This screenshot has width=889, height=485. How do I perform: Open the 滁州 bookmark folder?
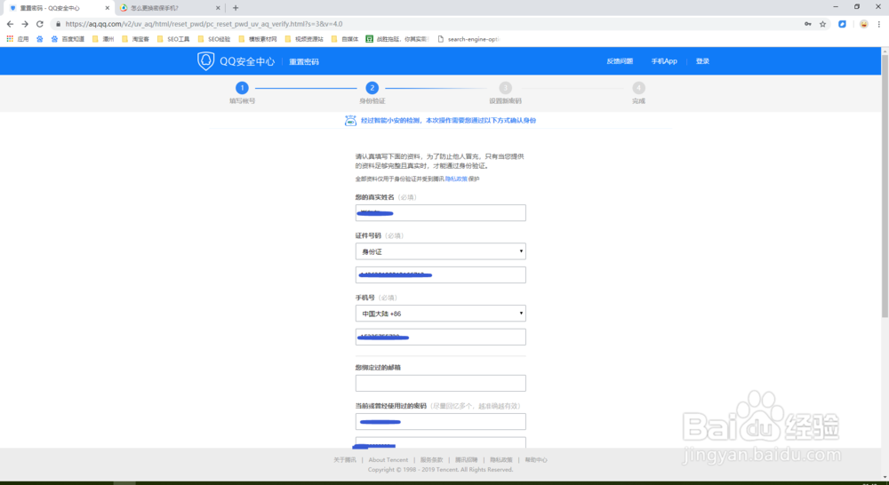pos(103,39)
